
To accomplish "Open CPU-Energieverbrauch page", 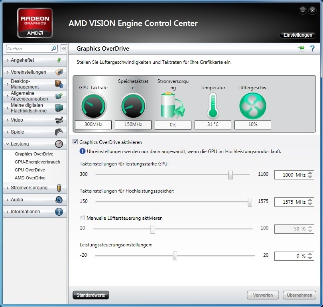I will (37, 162).
